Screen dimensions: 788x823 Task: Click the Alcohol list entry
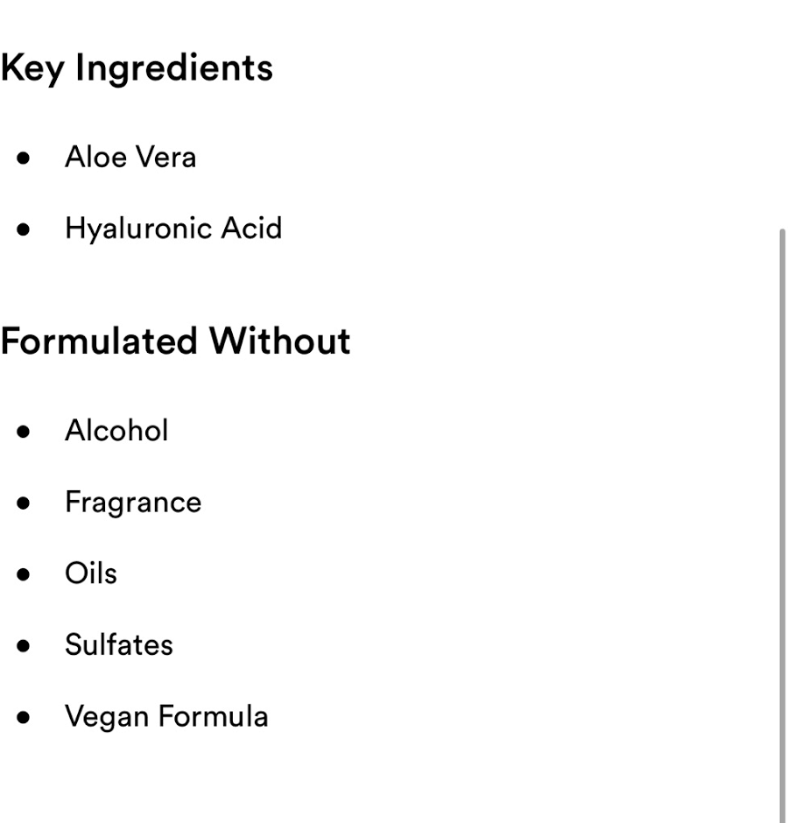pos(116,431)
